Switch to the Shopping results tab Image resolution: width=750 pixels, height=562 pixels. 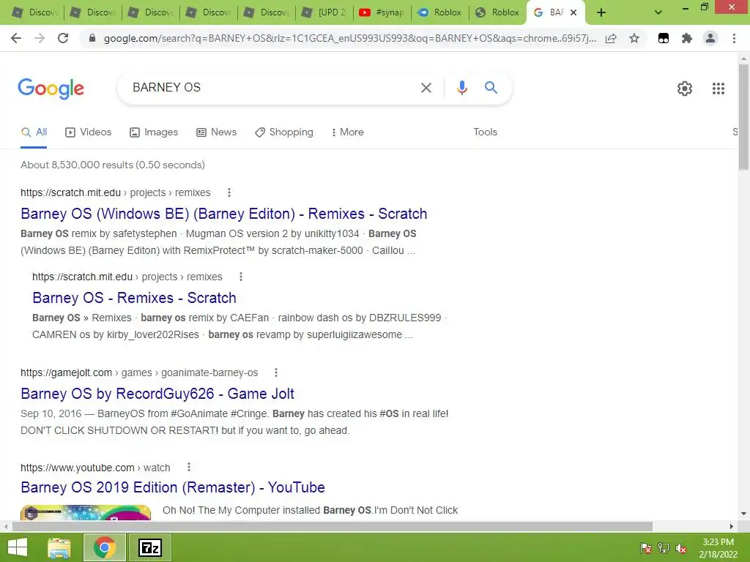click(284, 132)
